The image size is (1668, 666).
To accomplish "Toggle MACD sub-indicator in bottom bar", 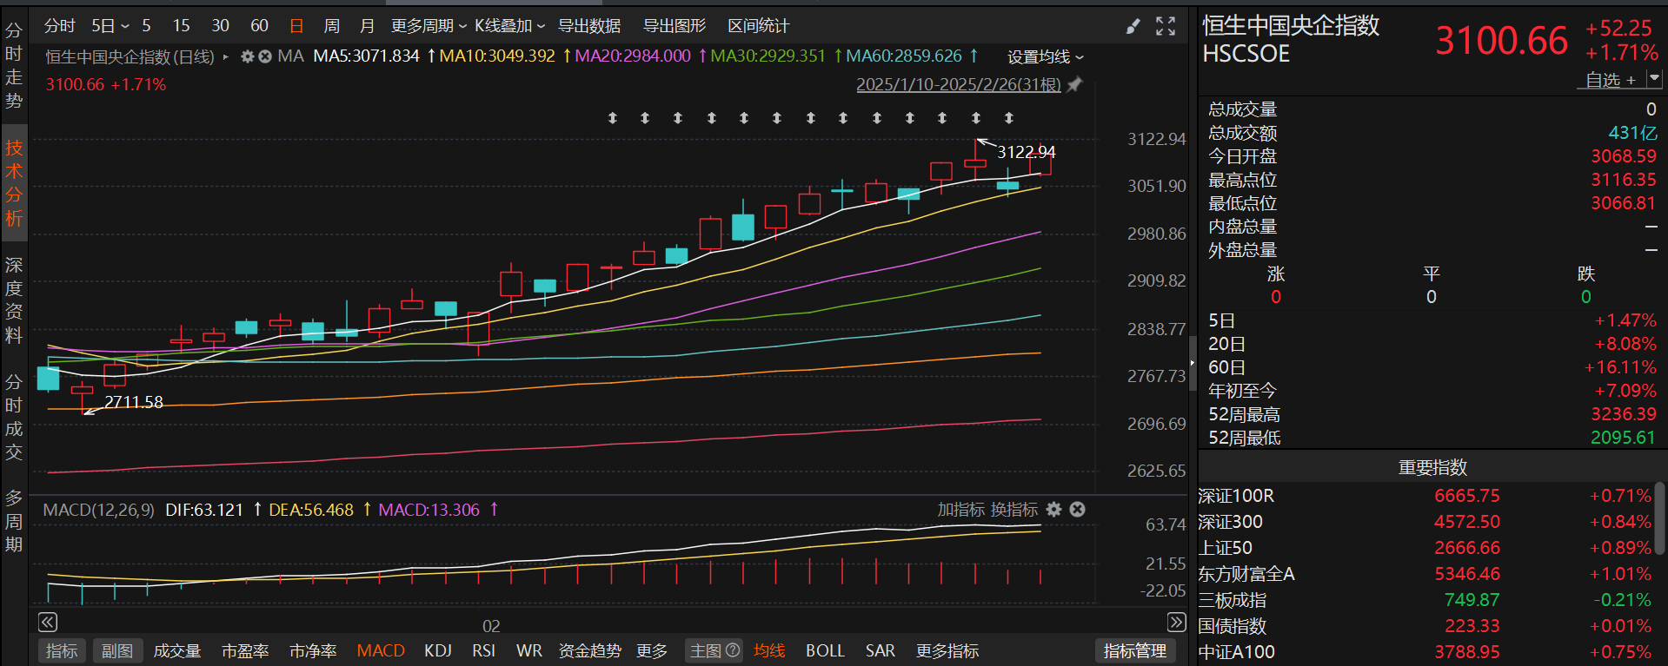I will coord(381,650).
